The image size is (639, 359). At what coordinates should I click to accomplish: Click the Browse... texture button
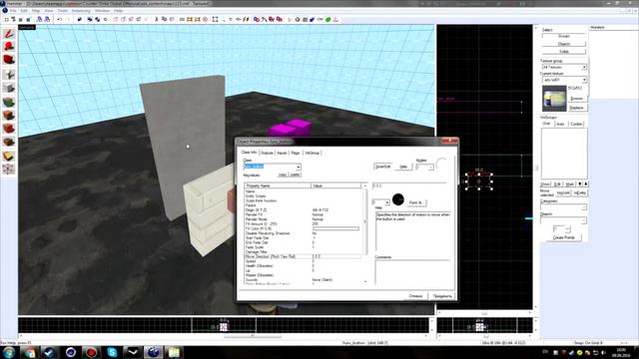pos(577,99)
